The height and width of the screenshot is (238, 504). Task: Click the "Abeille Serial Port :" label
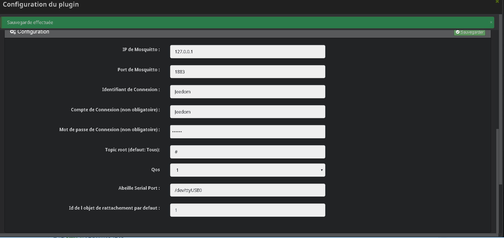click(x=139, y=188)
